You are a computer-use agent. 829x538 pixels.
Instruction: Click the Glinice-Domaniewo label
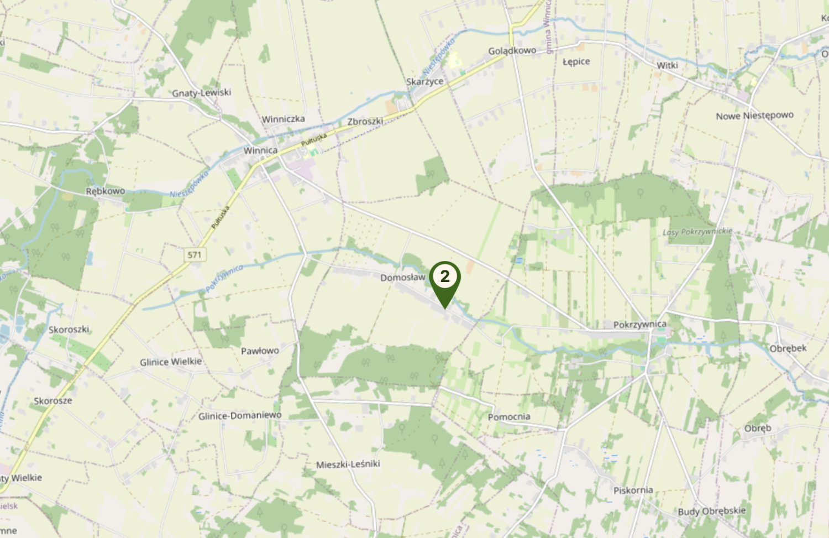(x=240, y=415)
